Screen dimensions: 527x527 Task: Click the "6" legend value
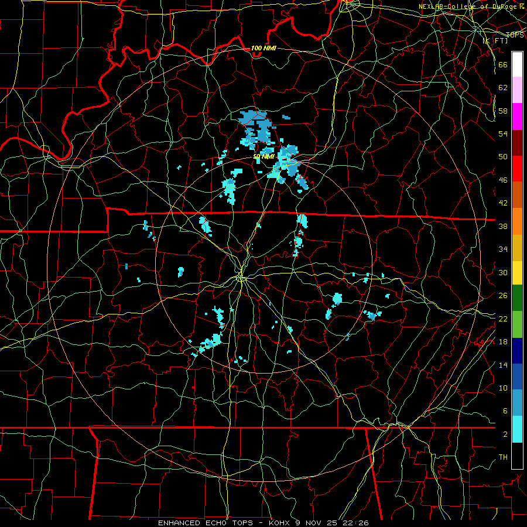click(505, 411)
